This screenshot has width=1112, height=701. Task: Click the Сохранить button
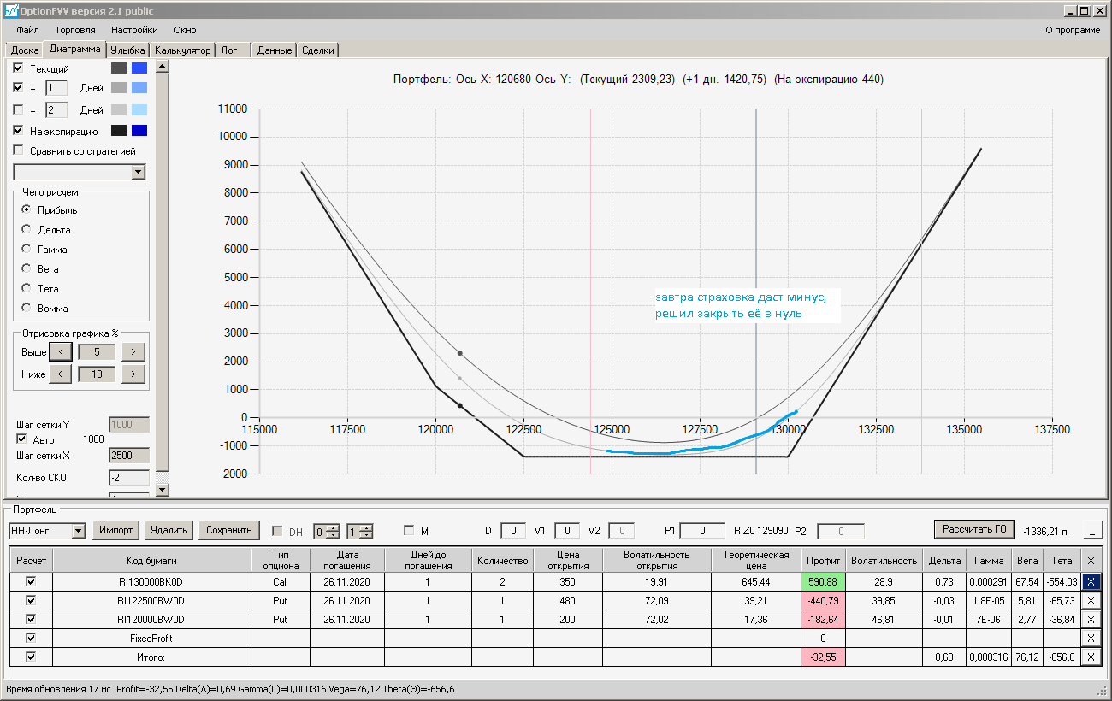[x=229, y=530]
